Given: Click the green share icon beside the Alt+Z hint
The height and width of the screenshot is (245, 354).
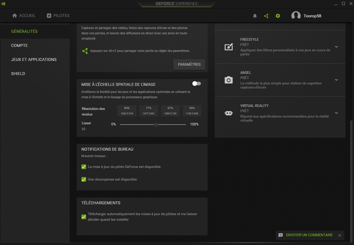Looking at the screenshot, I should 85,51.
